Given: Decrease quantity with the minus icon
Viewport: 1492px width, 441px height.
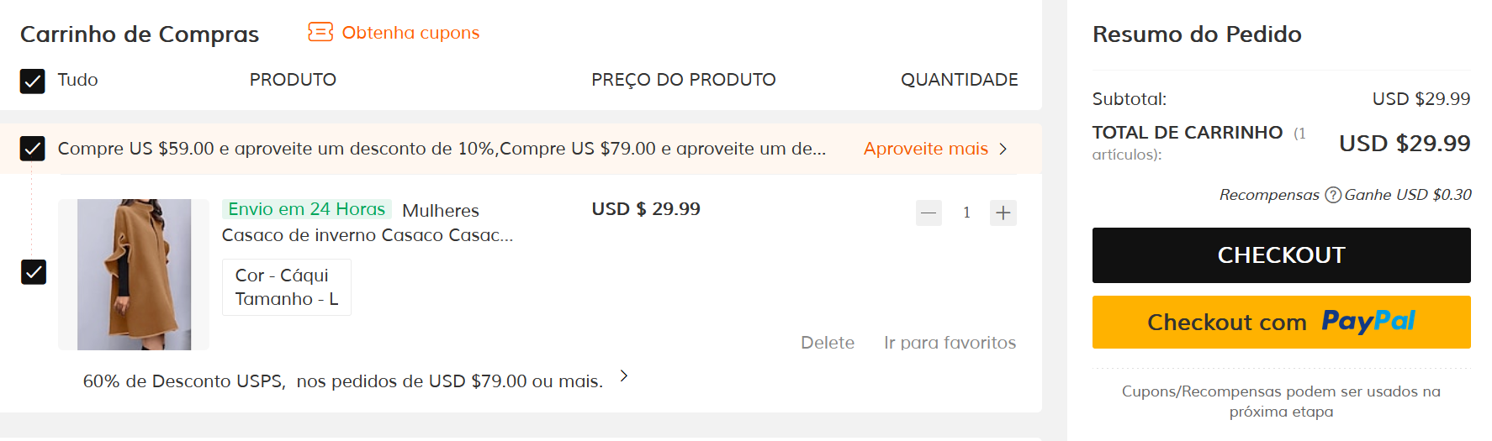Looking at the screenshot, I should (929, 213).
